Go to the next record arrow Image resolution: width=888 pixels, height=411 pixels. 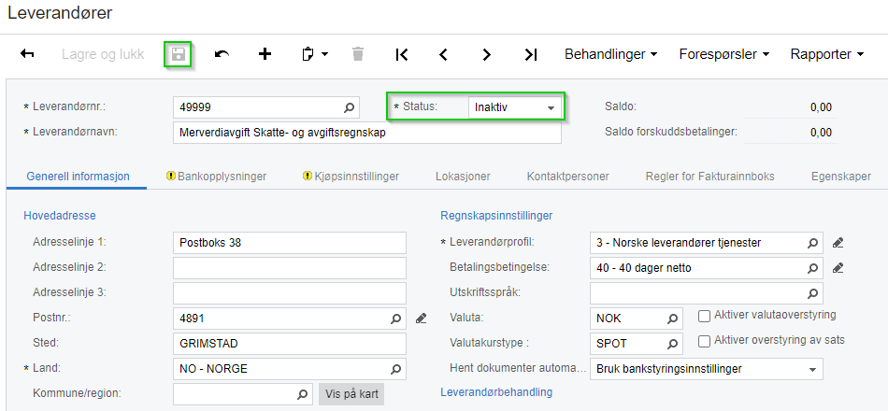(x=486, y=54)
